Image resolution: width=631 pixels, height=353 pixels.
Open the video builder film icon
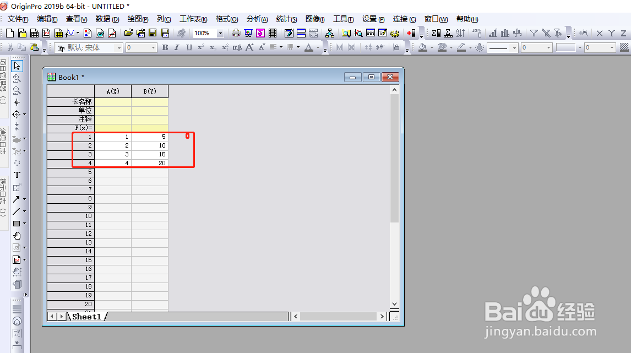pos(273,33)
